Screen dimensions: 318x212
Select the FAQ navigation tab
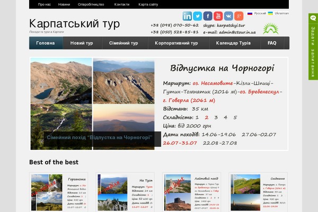(272, 43)
